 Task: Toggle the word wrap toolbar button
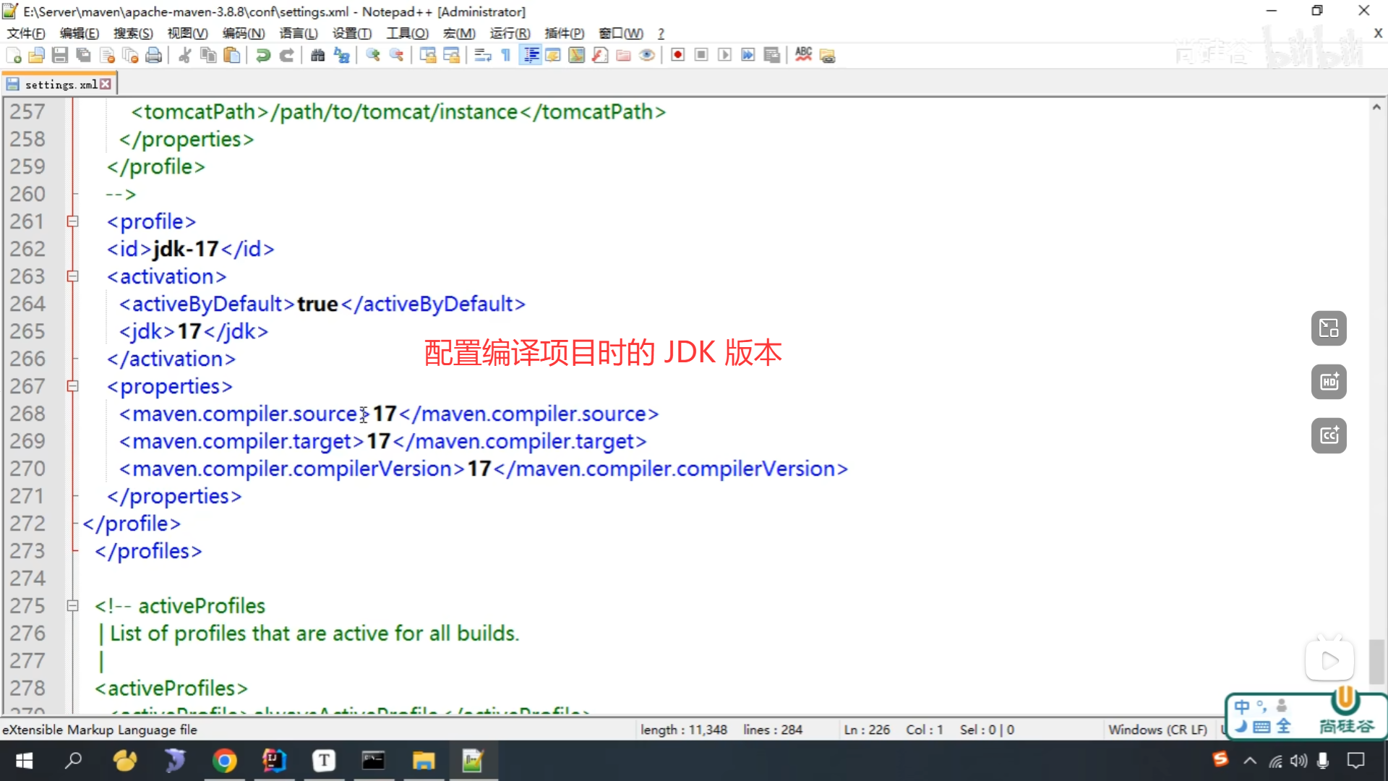pos(483,56)
